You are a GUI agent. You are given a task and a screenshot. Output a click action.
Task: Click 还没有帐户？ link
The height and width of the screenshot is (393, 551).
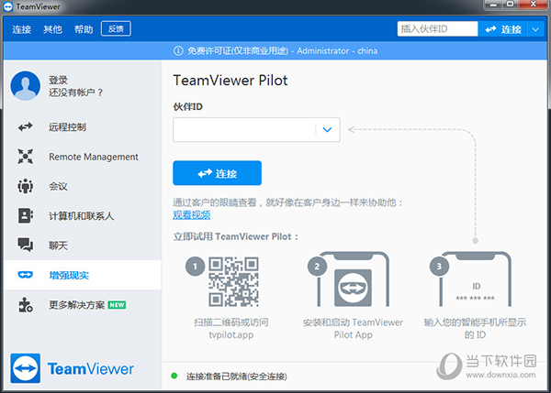click(75, 93)
